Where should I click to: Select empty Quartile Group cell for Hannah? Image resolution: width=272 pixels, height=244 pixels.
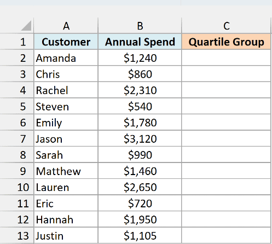point(226,219)
